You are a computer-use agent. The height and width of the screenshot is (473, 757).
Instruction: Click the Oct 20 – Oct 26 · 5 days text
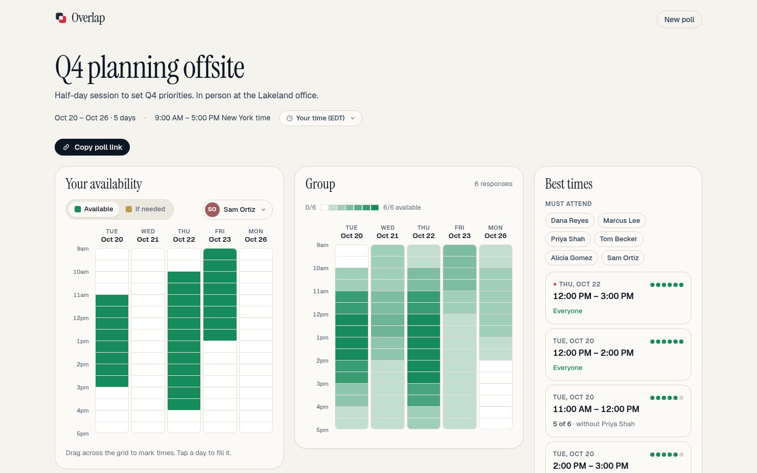tap(95, 118)
